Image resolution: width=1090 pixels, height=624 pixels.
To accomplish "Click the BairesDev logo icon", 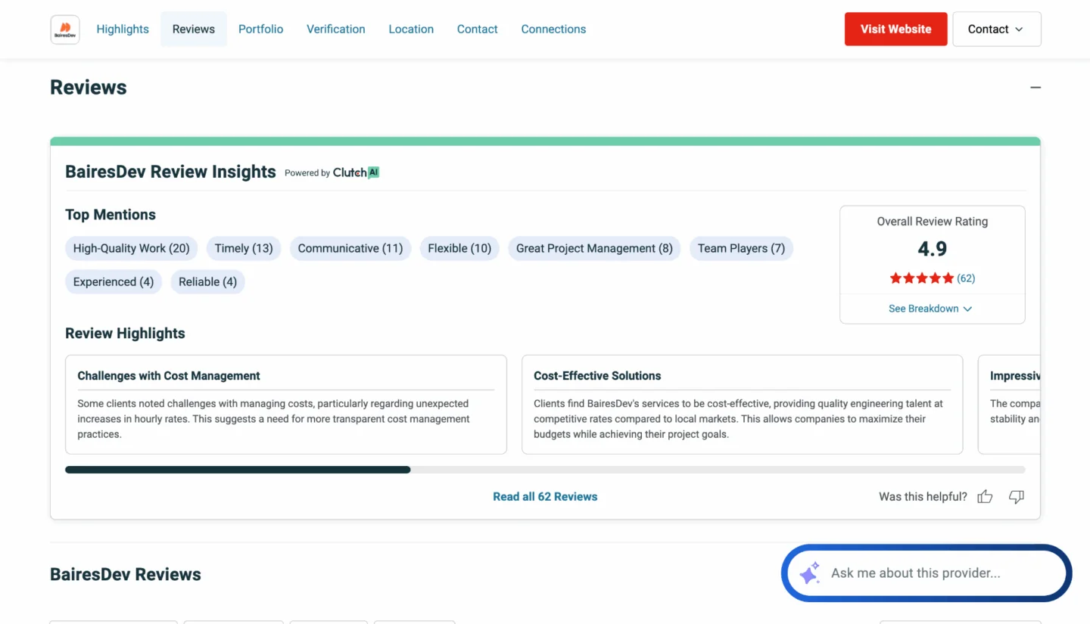I will [x=65, y=29].
